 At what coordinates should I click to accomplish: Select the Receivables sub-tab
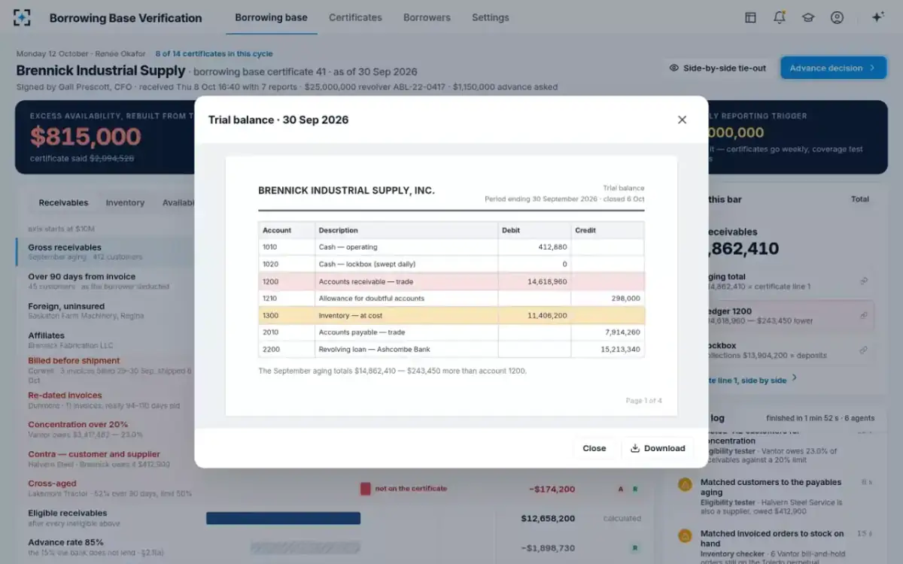[63, 202]
